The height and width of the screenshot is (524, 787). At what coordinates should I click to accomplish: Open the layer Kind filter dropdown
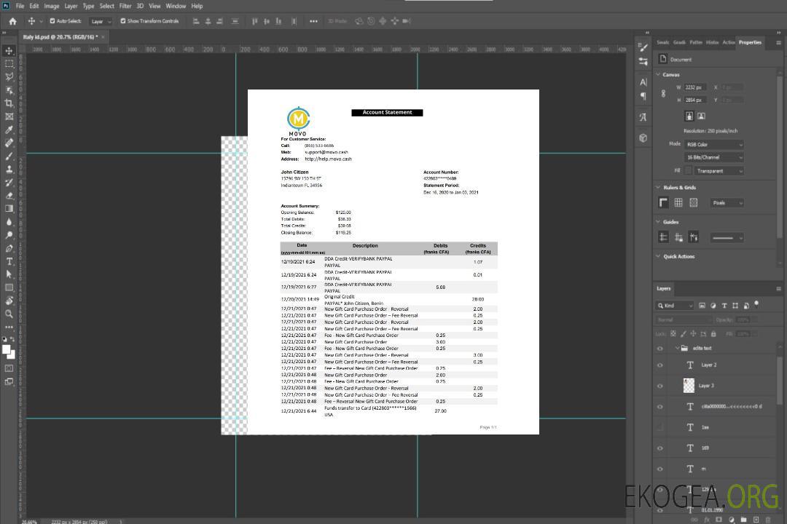(x=675, y=306)
